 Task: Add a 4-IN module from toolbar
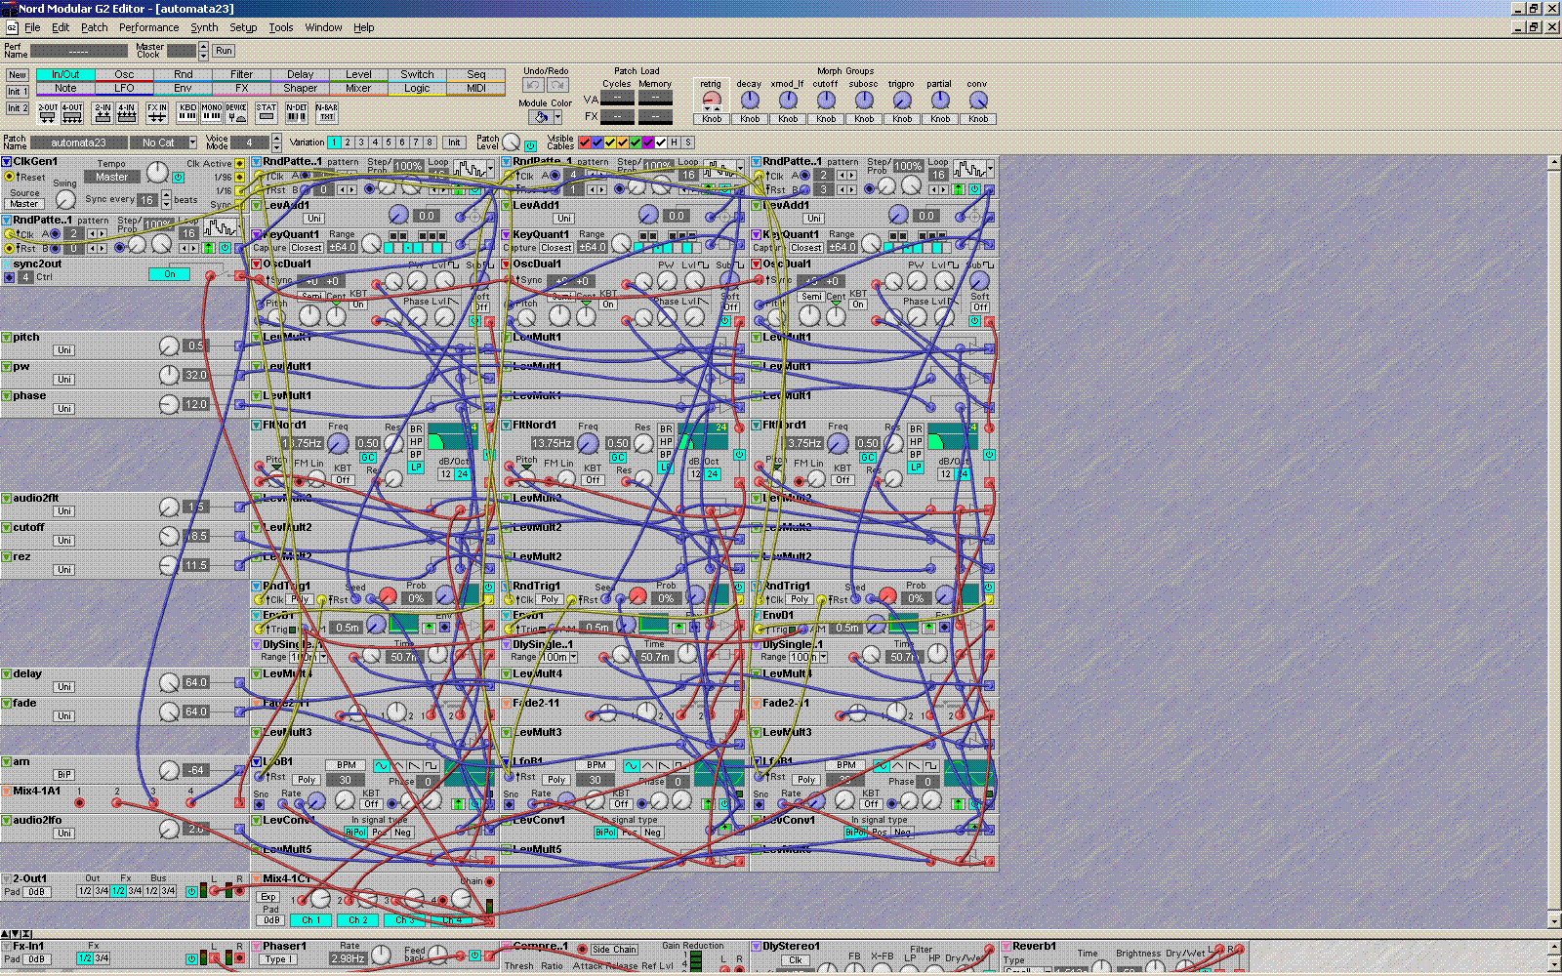click(x=127, y=113)
